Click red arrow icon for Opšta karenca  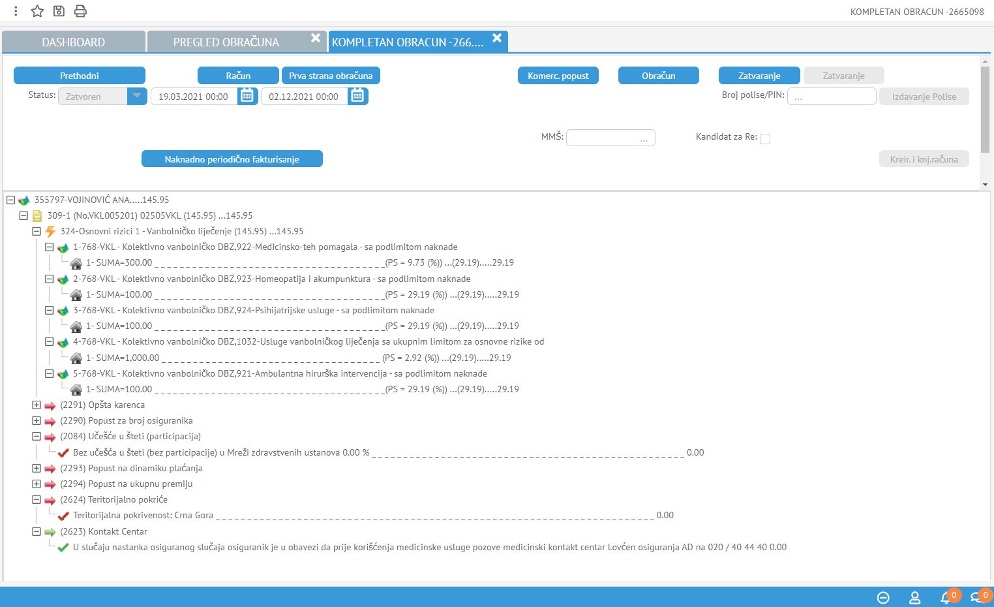50,405
